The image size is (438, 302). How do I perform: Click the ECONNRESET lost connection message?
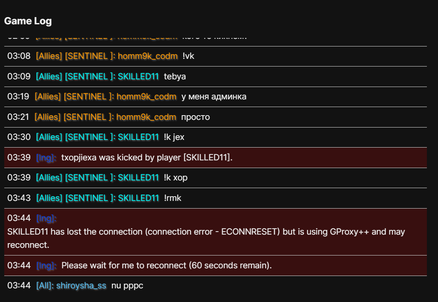[206, 238]
